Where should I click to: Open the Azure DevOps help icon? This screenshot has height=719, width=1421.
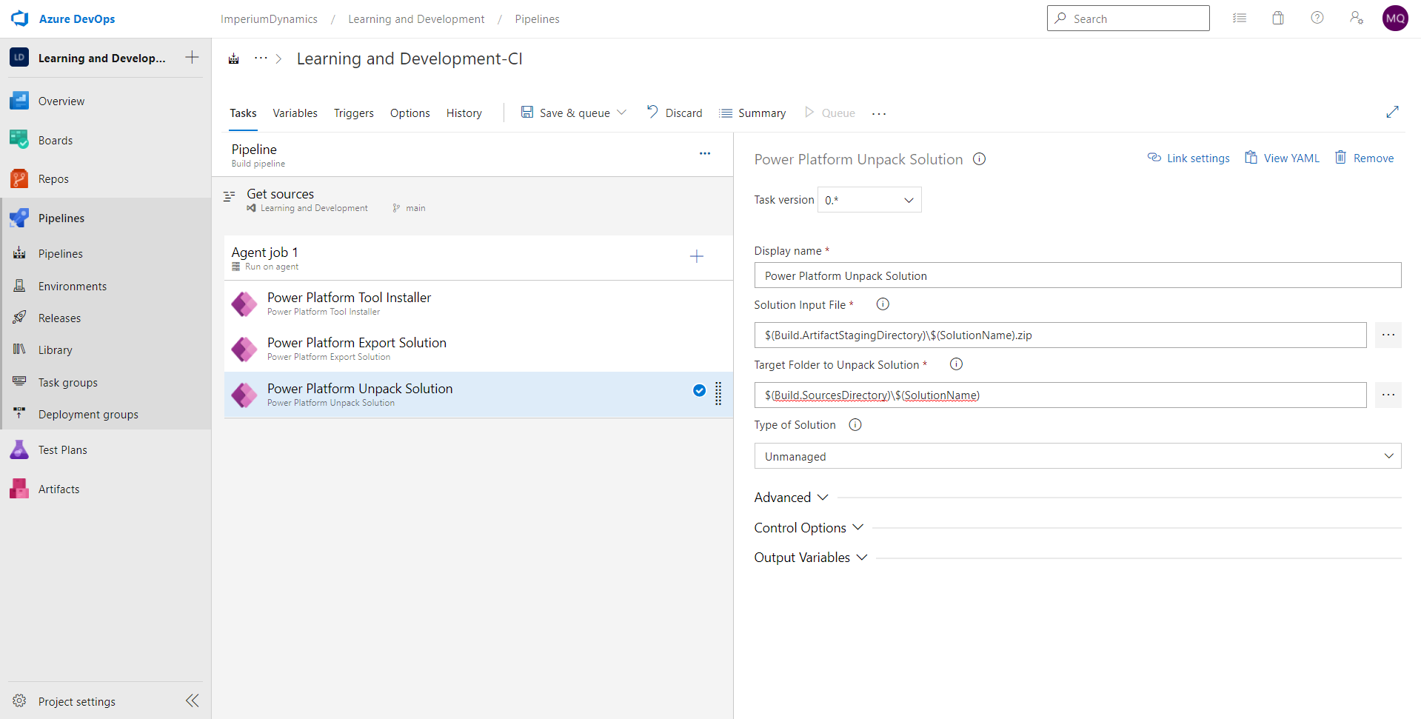pyautogui.click(x=1317, y=17)
